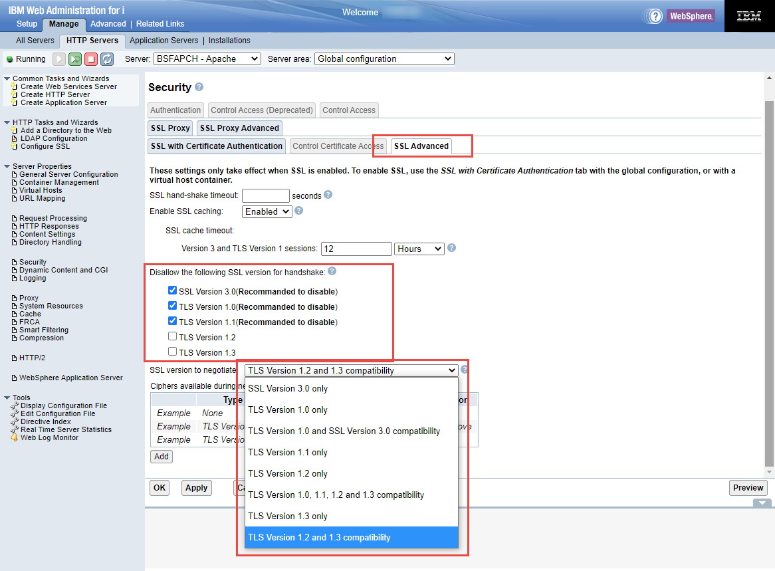Open the Advanced menu in the top bar
Viewport: 775px width, 571px height.
tap(108, 23)
